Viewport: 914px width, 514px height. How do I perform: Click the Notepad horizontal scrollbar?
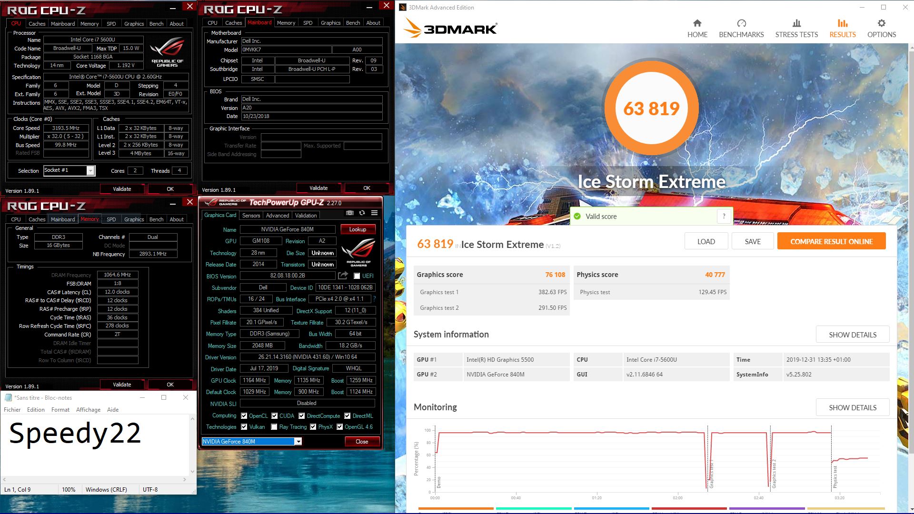[94, 479]
